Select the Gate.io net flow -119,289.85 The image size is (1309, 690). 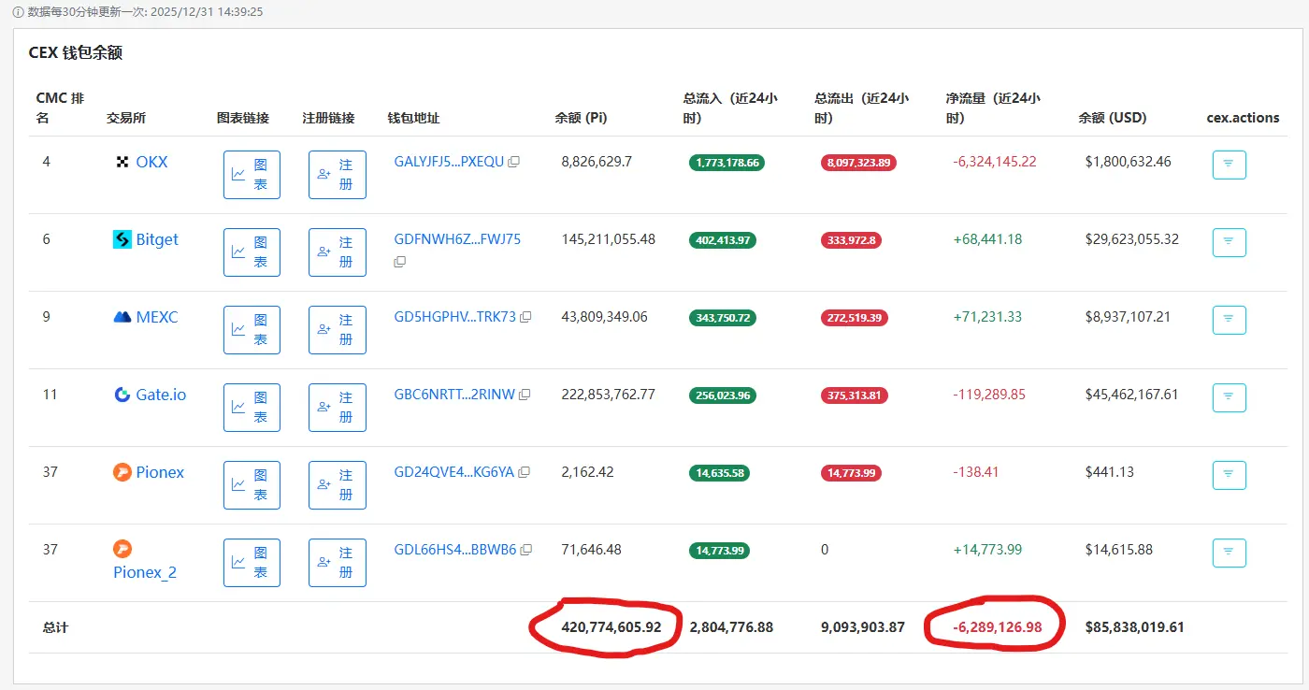[x=989, y=395]
